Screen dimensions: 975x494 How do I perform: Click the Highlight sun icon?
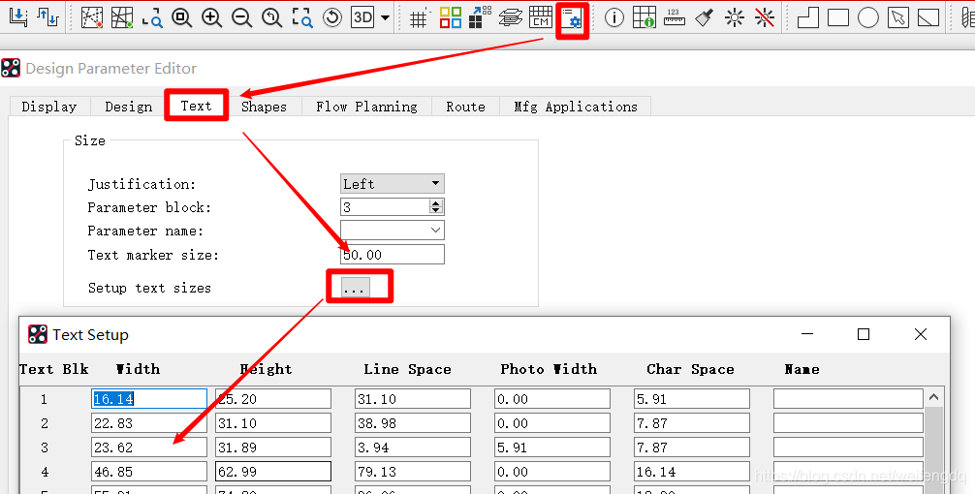tap(735, 17)
